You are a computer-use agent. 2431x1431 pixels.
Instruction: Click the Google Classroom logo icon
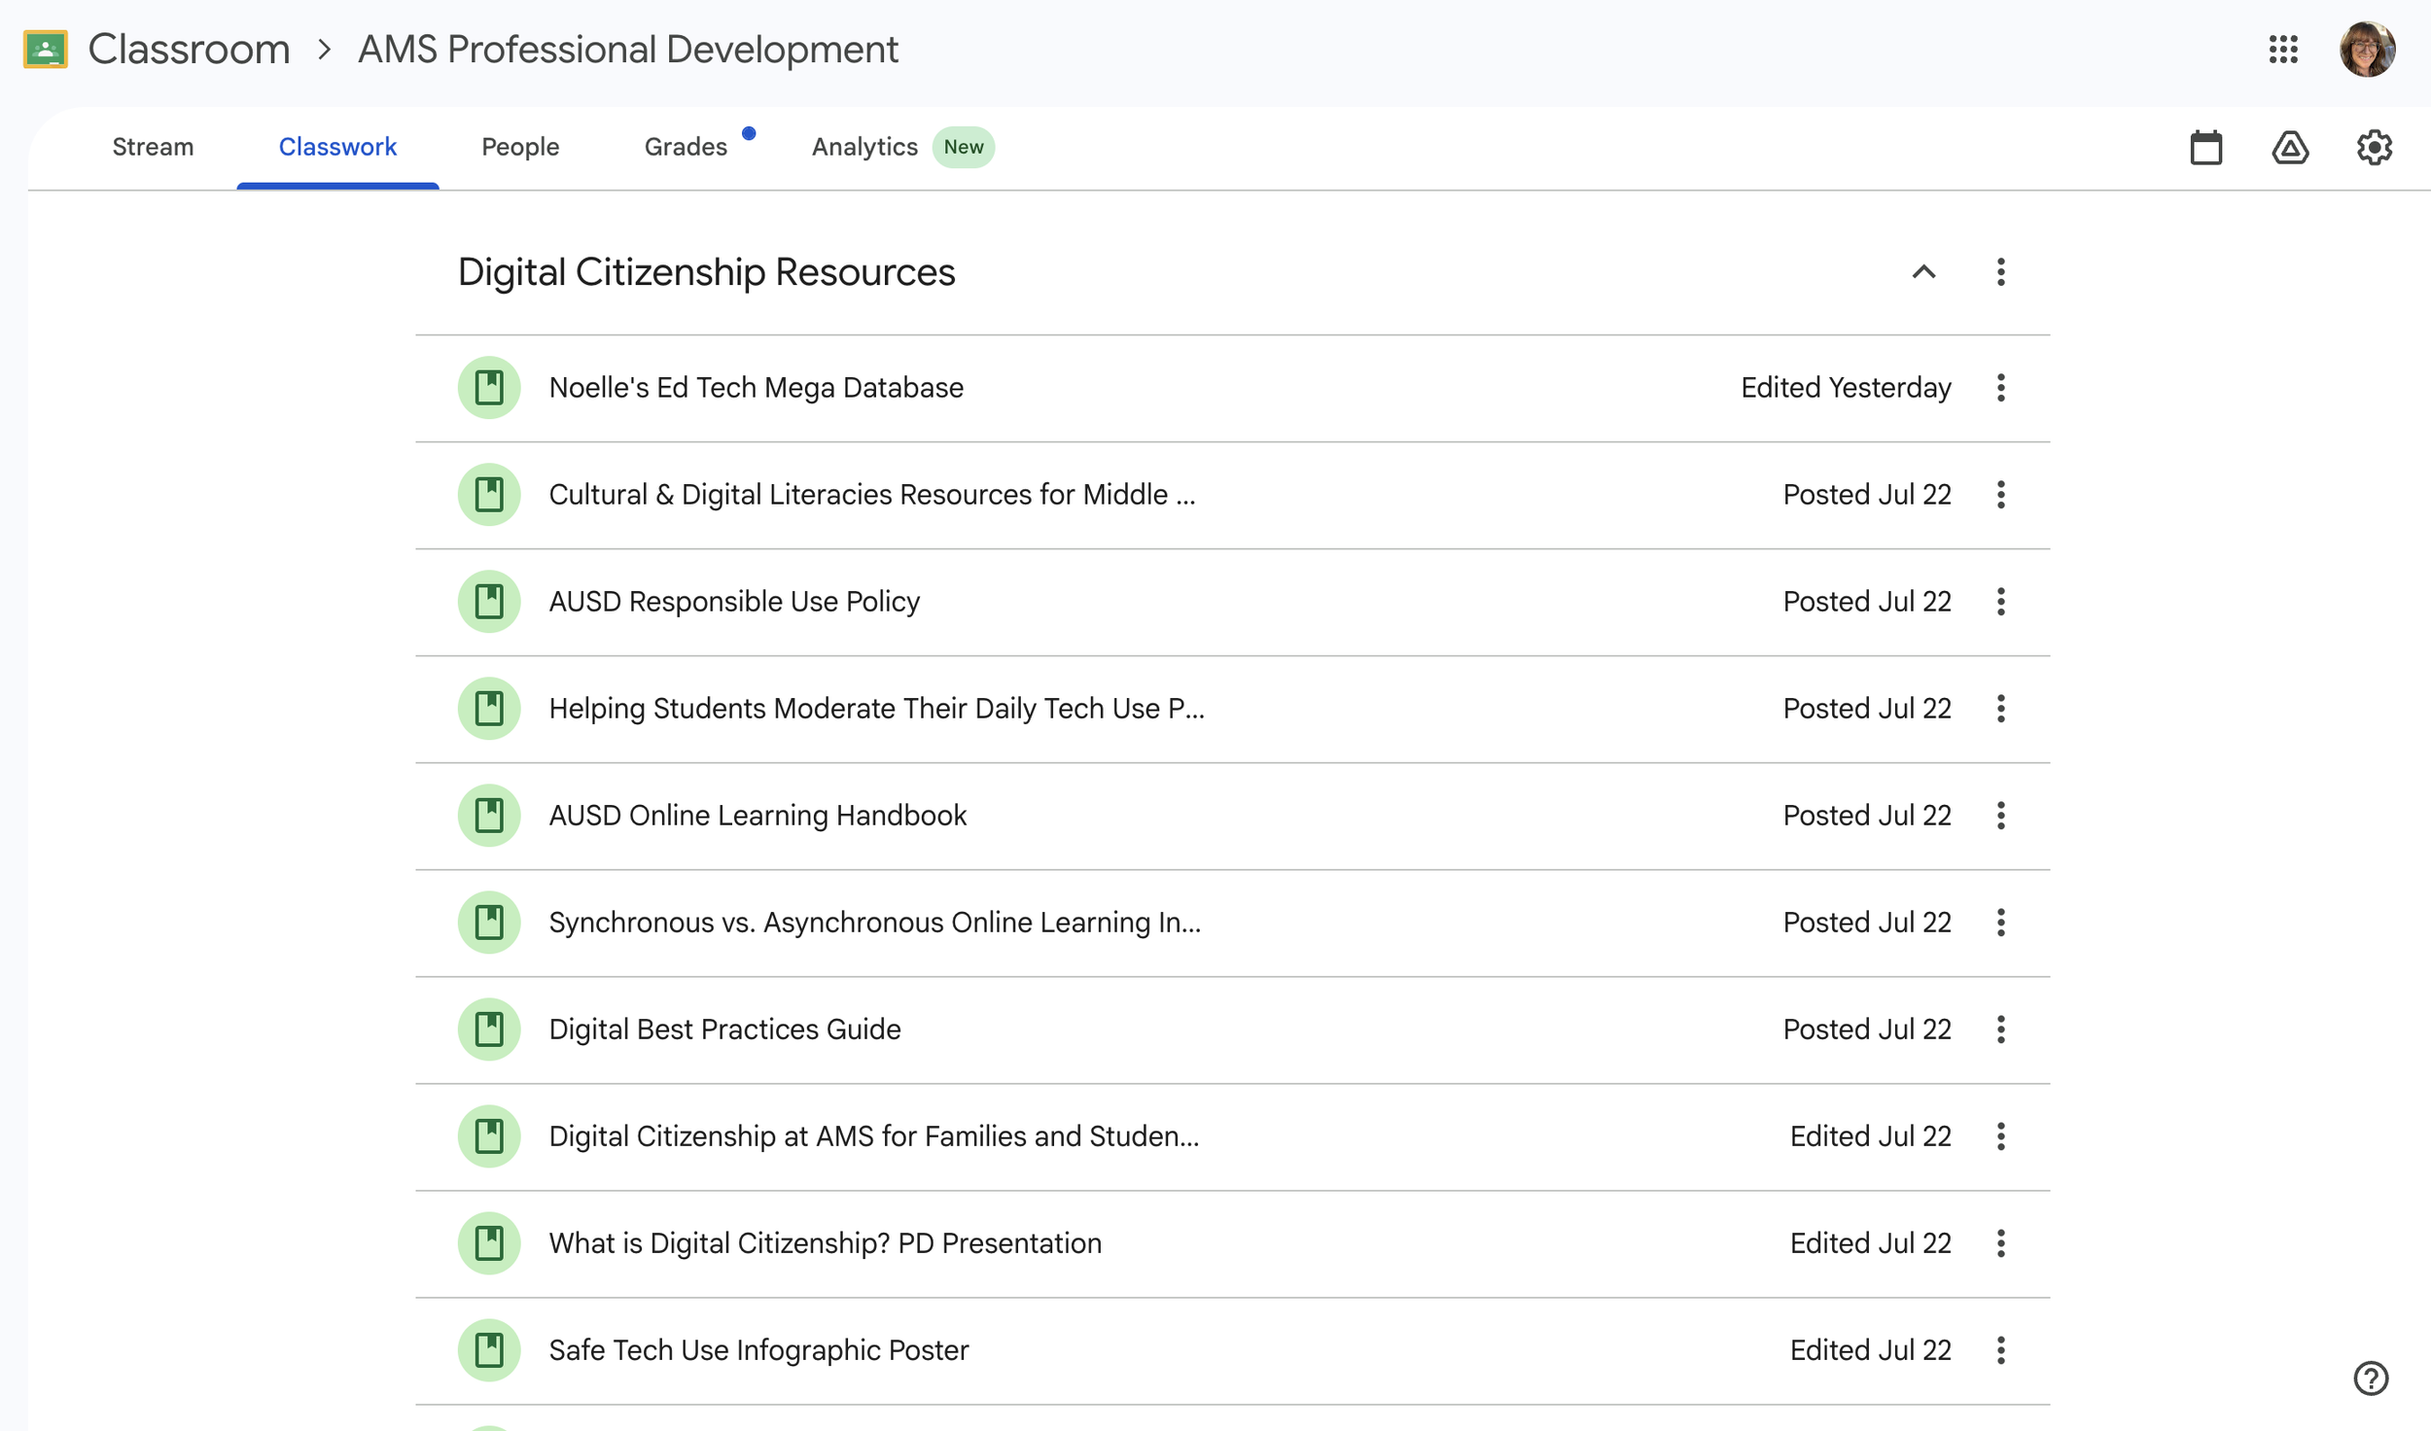tap(46, 50)
